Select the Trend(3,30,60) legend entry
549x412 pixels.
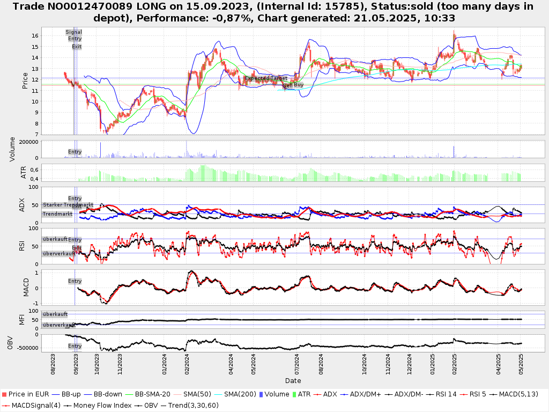(x=187, y=405)
